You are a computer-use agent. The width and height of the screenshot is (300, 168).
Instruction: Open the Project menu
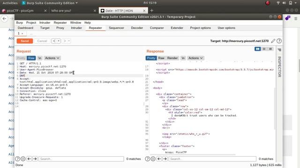point(31,22)
